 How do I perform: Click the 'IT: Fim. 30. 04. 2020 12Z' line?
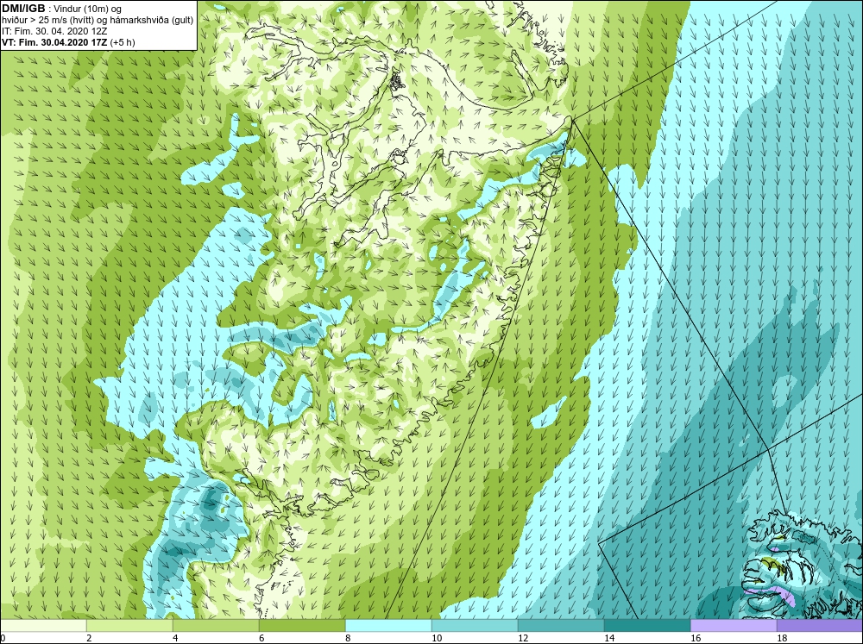pyautogui.click(x=54, y=31)
